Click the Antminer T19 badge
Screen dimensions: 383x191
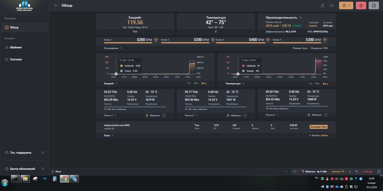(x=338, y=171)
